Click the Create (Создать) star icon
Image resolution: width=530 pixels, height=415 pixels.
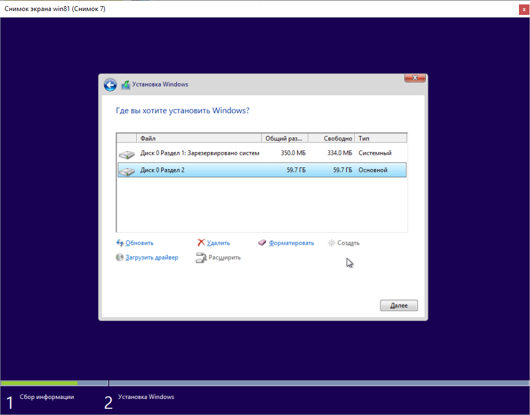click(332, 243)
